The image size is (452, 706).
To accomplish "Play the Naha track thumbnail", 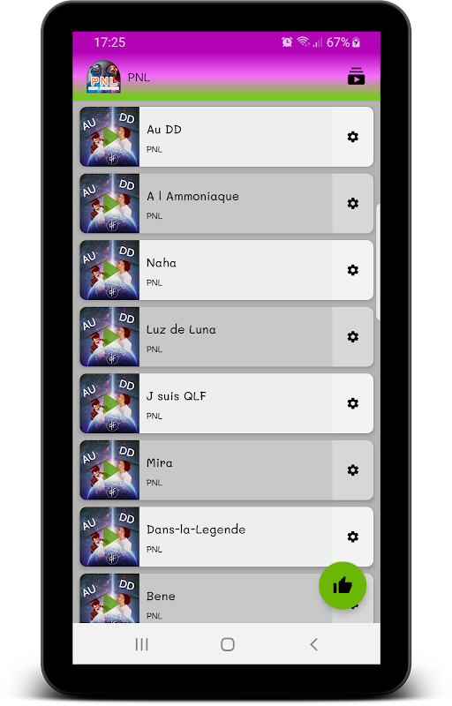I will click(109, 270).
